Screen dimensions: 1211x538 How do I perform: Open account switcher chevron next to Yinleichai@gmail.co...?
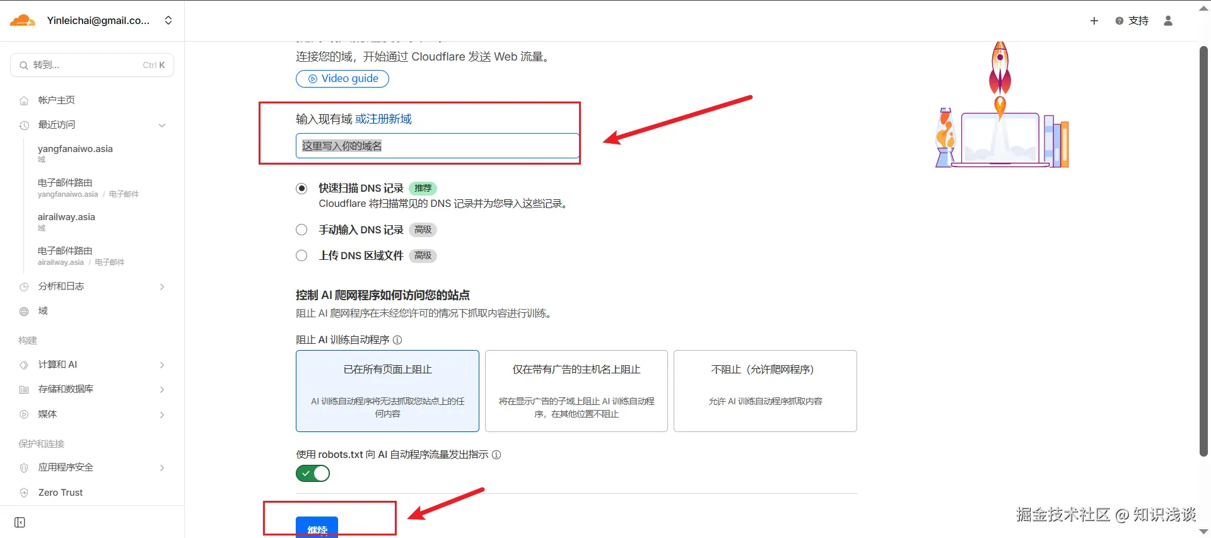click(168, 20)
